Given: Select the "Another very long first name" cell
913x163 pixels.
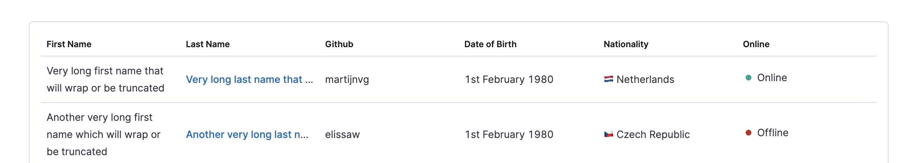Looking at the screenshot, I should 103,134.
